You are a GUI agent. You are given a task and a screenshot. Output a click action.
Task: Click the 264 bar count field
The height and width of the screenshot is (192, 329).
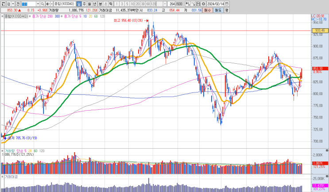coord(172,4)
